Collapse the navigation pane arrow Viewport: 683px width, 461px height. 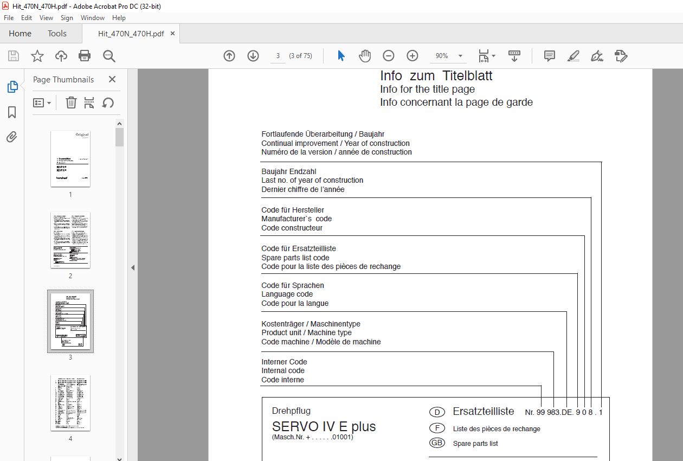coord(133,267)
